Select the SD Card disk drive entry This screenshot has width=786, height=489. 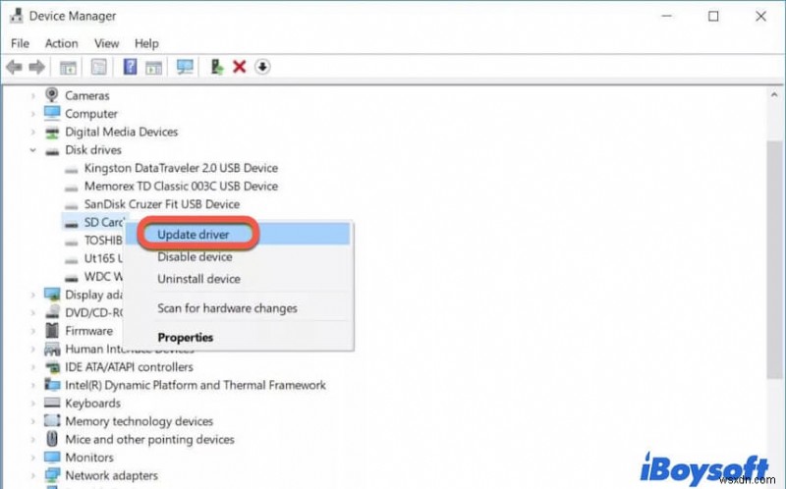tap(104, 222)
